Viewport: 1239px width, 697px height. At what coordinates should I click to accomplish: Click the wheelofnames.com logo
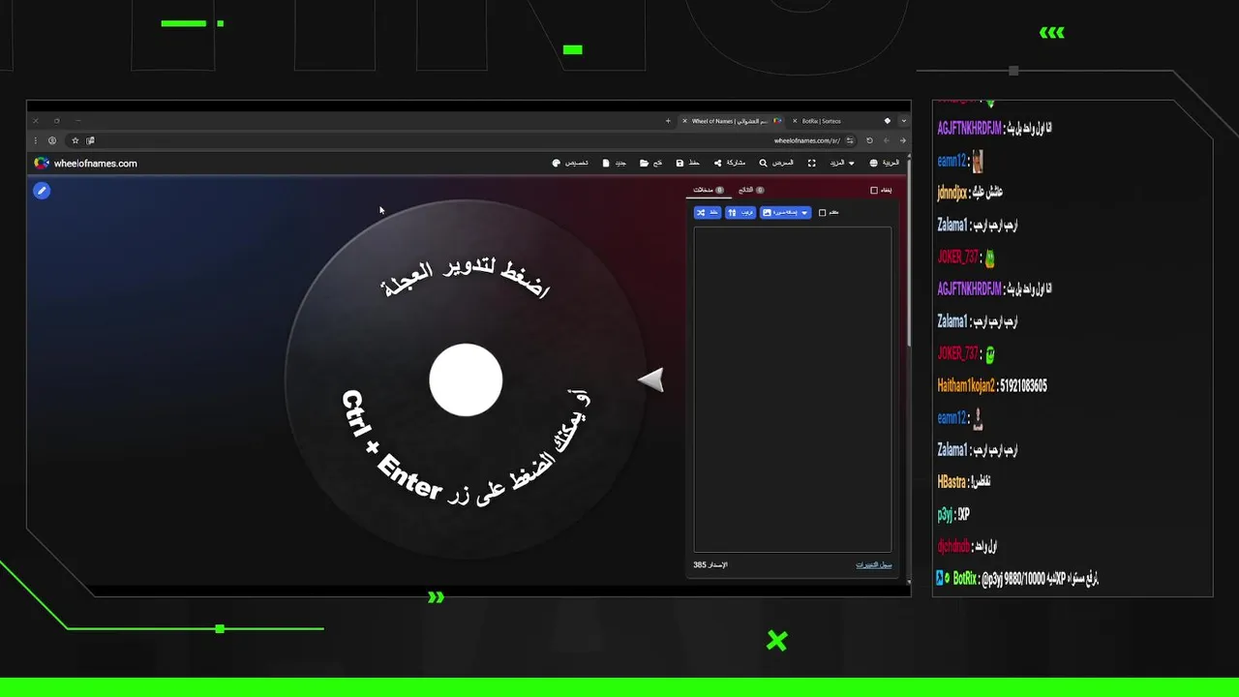tap(86, 164)
